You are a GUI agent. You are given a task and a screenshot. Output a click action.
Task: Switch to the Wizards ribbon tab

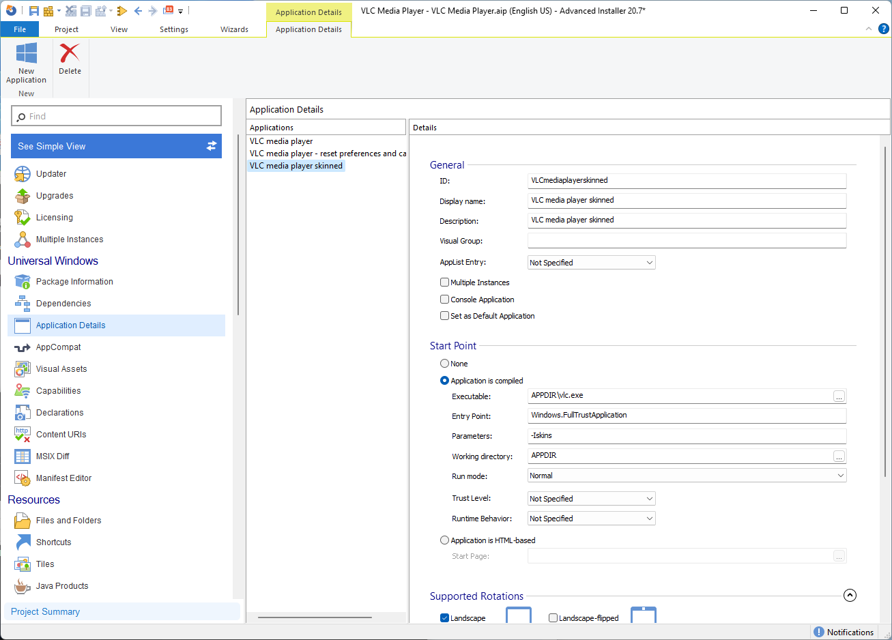coord(235,29)
